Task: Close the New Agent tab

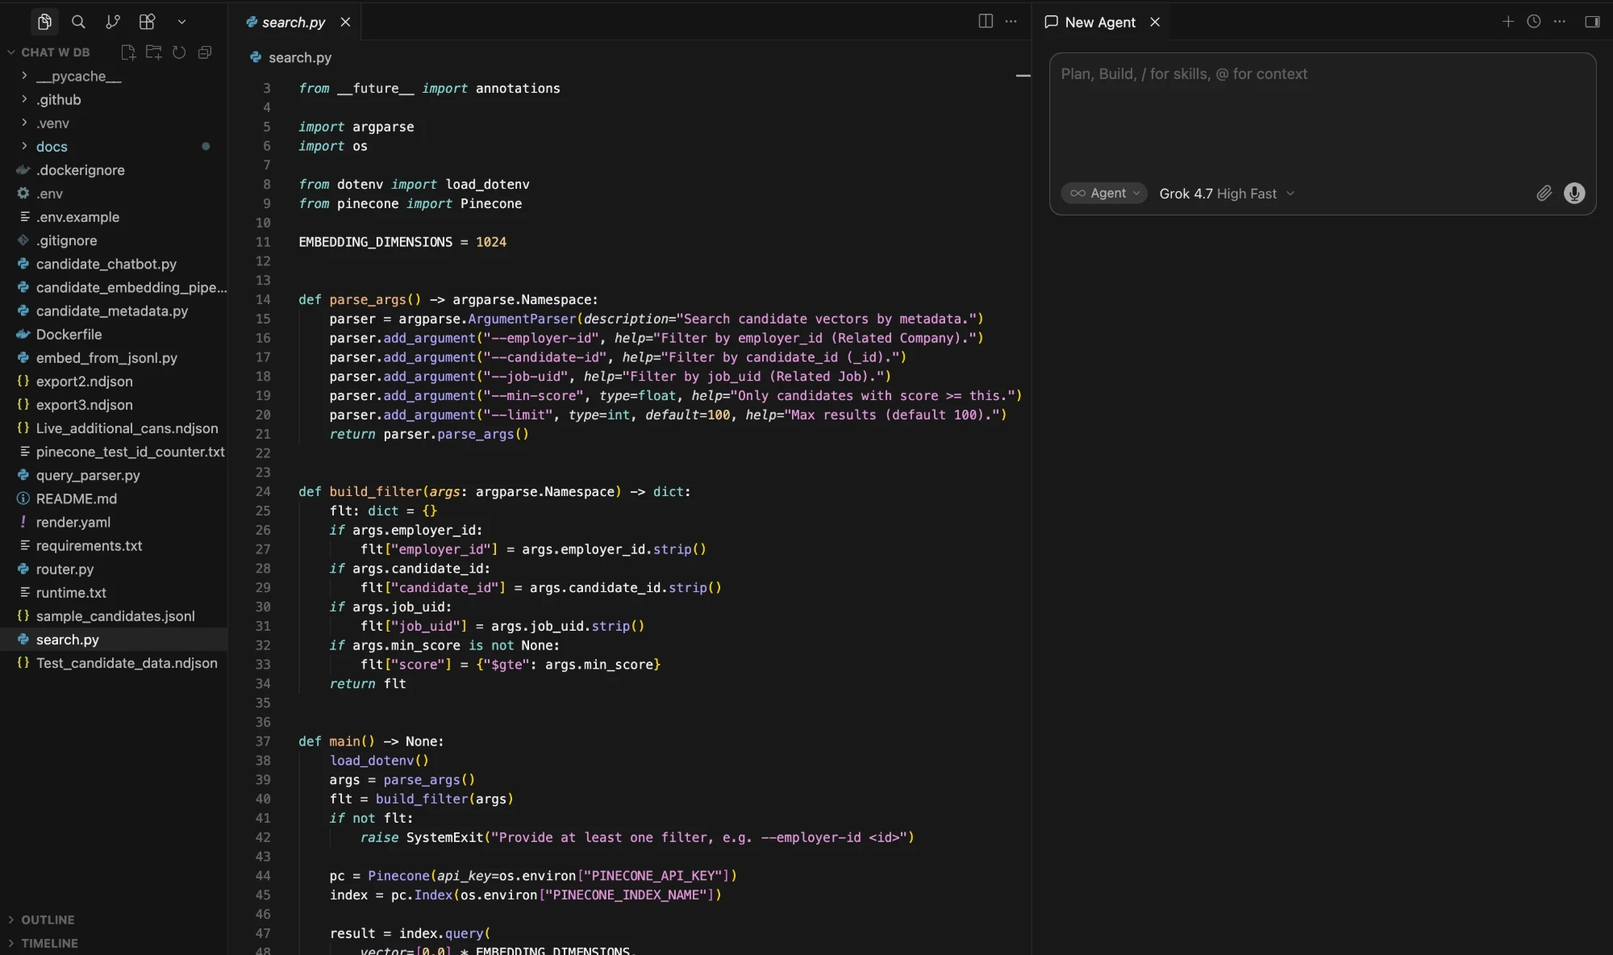Action: click(1155, 22)
